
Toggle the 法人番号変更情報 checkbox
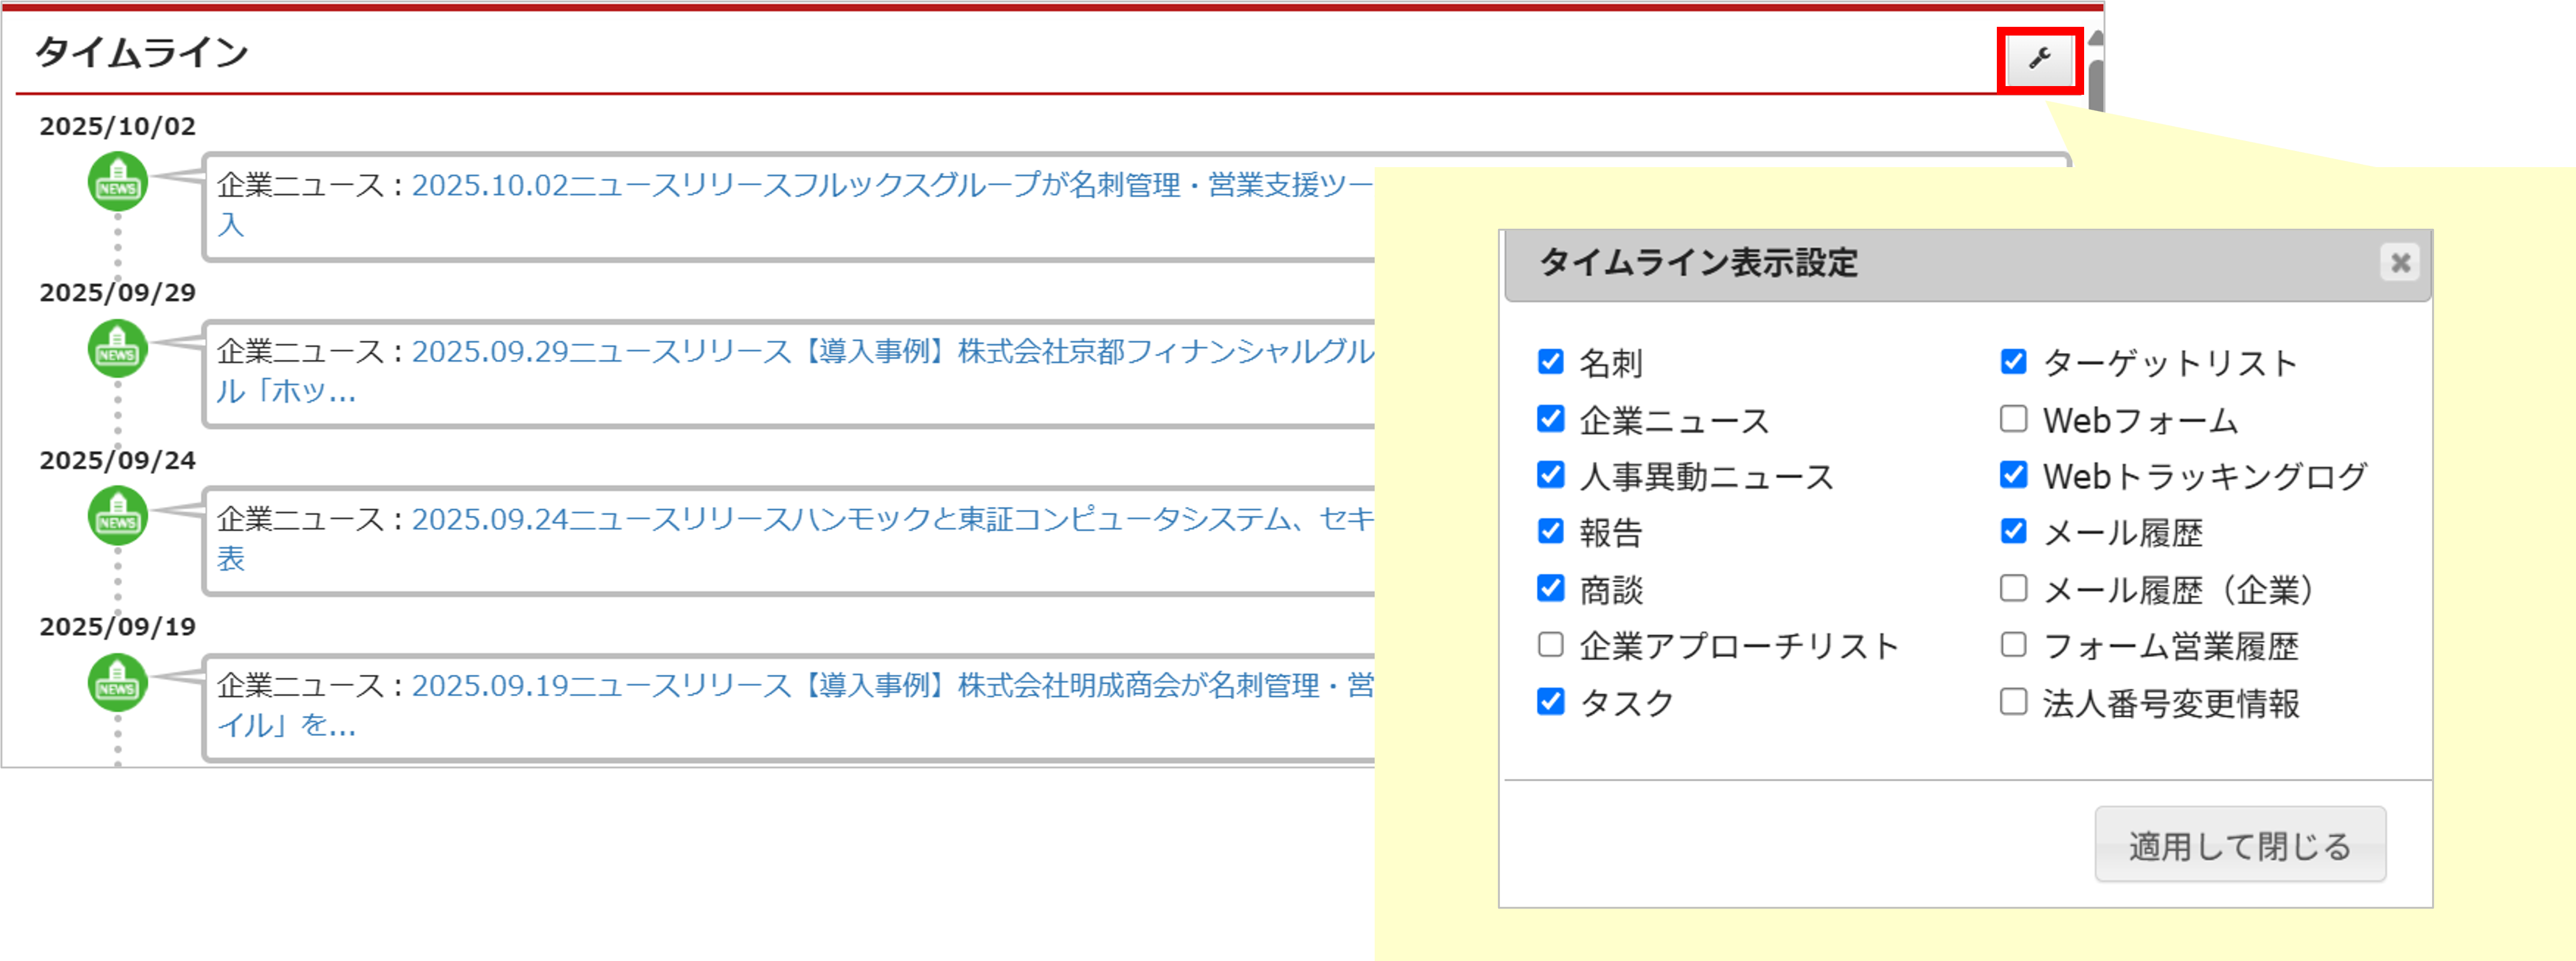[2013, 702]
